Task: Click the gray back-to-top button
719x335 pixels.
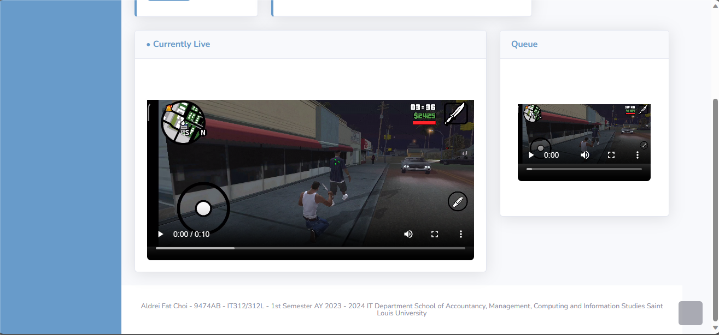Action: click(x=690, y=313)
